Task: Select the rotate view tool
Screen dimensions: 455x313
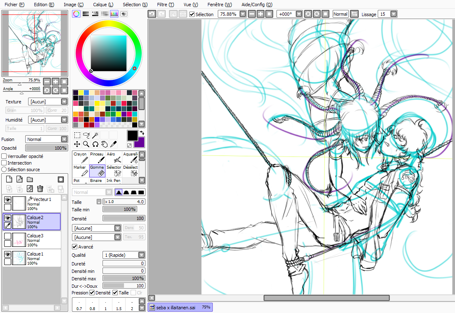Action: tap(95, 144)
